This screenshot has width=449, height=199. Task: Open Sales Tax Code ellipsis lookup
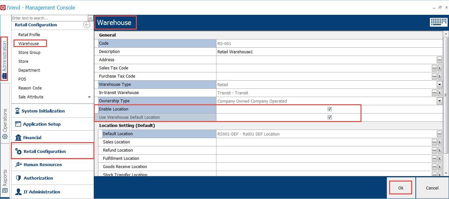point(435,68)
